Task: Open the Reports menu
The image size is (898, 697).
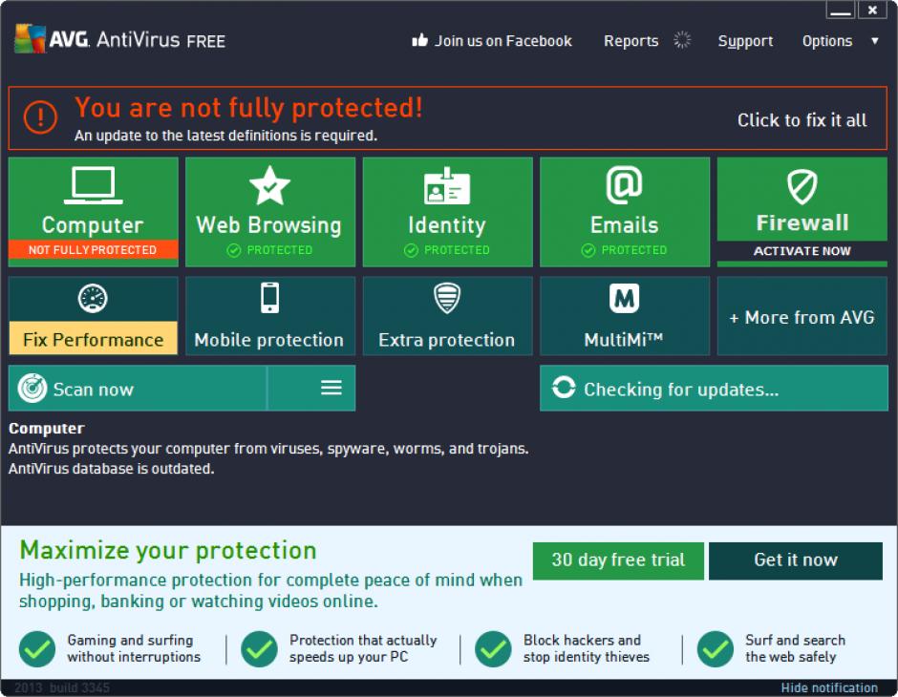Action: [631, 41]
